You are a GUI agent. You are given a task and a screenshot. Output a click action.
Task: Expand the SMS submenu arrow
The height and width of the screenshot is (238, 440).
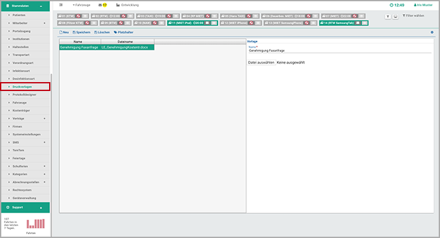(45, 143)
